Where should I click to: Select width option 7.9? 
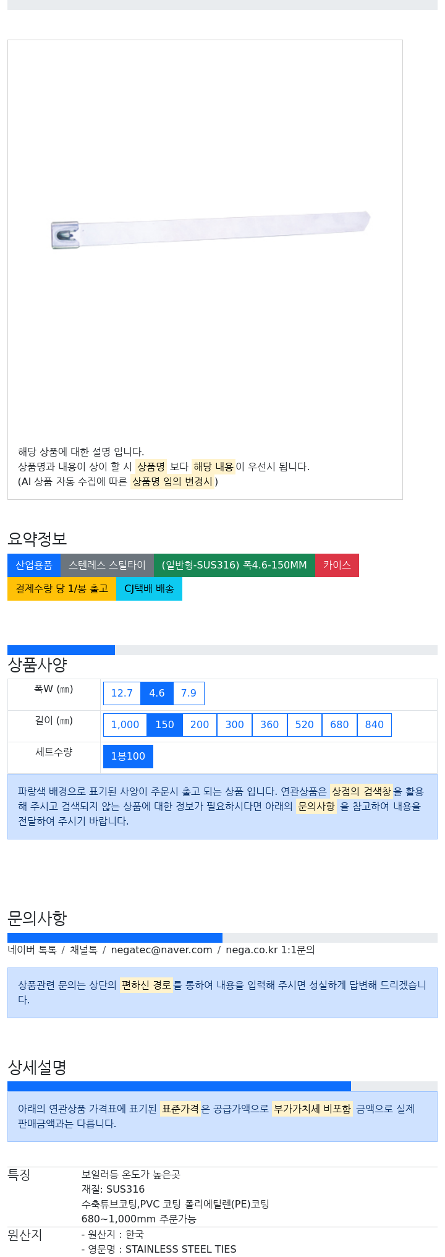click(x=189, y=693)
